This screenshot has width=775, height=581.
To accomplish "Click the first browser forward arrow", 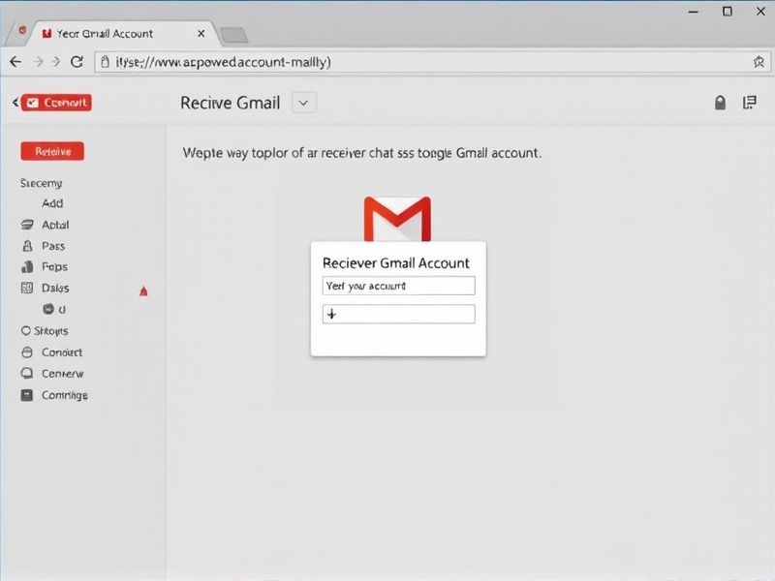I will click(x=38, y=62).
